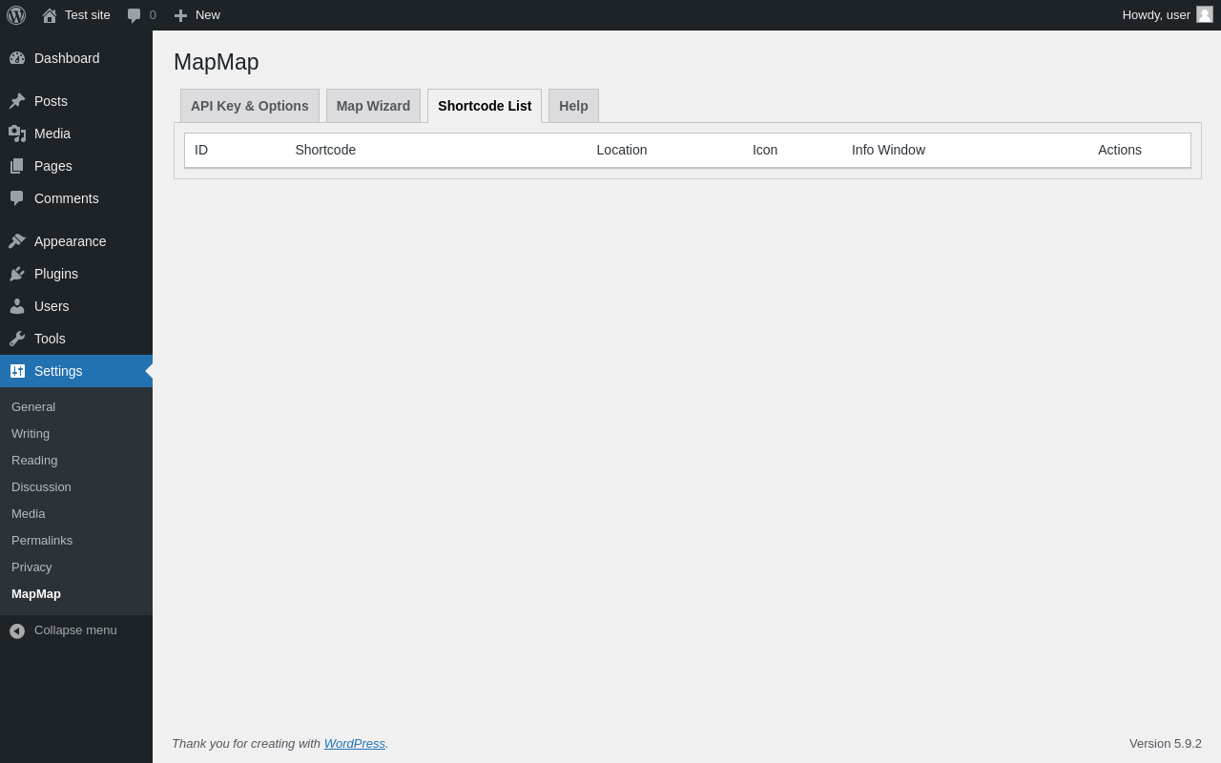Image resolution: width=1221 pixels, height=763 pixels.
Task: Open the New content menu label
Action: pos(208,15)
